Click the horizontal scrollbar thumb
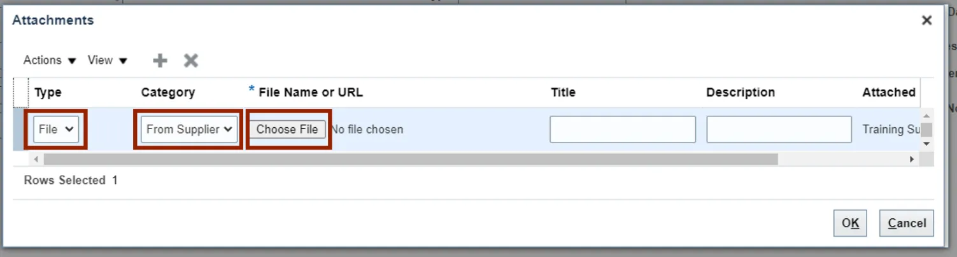Image resolution: width=957 pixels, height=257 pixels. coord(411,159)
